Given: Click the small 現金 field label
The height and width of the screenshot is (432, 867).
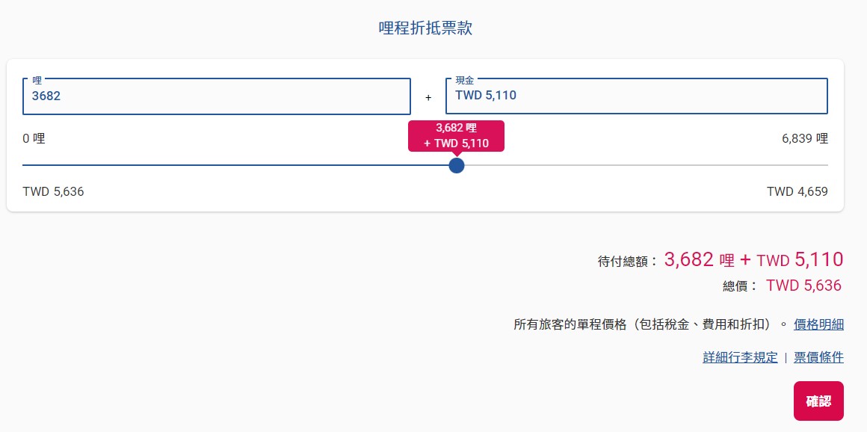Looking at the screenshot, I should coord(464,80).
